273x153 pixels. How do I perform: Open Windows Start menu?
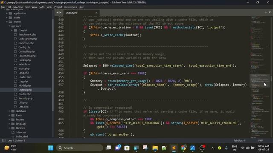click(x=51, y=148)
